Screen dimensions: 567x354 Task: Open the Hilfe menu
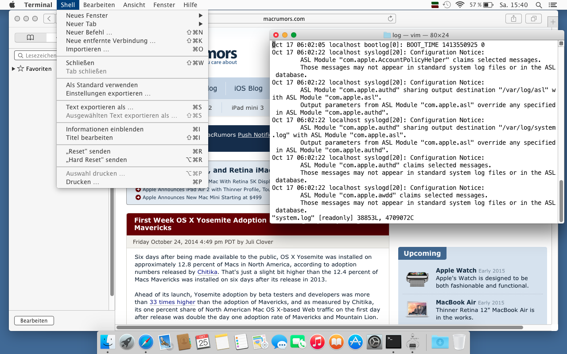[x=190, y=5]
